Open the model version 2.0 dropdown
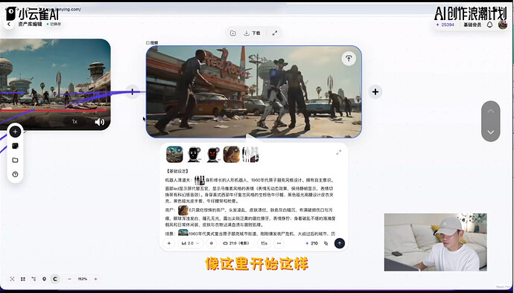The height and width of the screenshot is (293, 514). [x=191, y=243]
